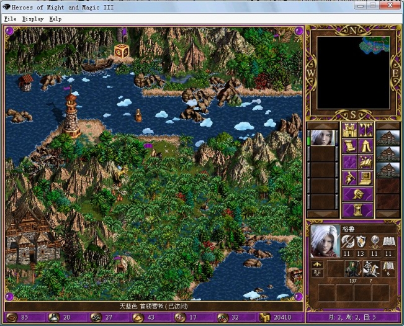Click the large timber building on map
This screenshot has width=404, height=326.
click(x=31, y=232)
